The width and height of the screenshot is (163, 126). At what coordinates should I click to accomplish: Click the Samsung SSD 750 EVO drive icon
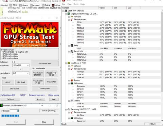(x=69, y=109)
